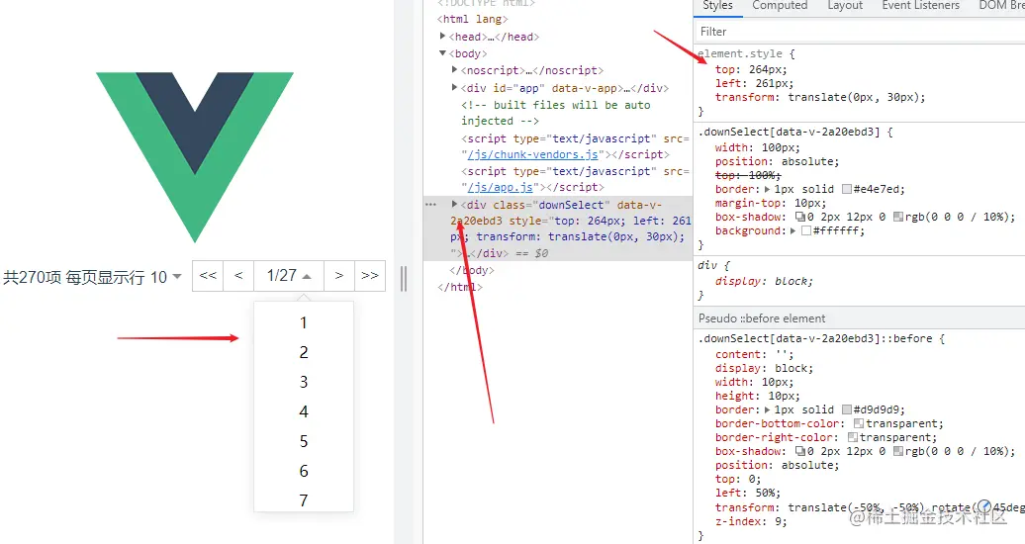Open shadow editor icon in .downSelect rule
This screenshot has height=544, width=1025.
(x=800, y=217)
